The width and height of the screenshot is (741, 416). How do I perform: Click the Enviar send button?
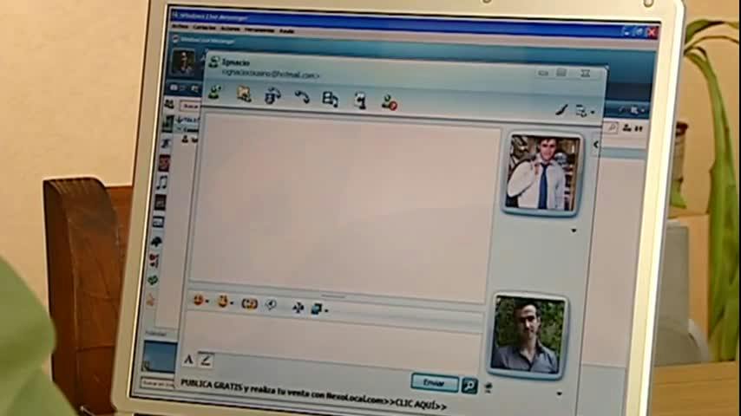435,382
